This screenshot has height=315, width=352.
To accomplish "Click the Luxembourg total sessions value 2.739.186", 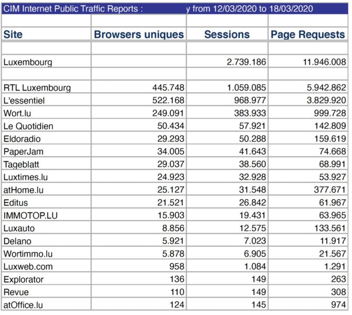I will [x=247, y=62].
